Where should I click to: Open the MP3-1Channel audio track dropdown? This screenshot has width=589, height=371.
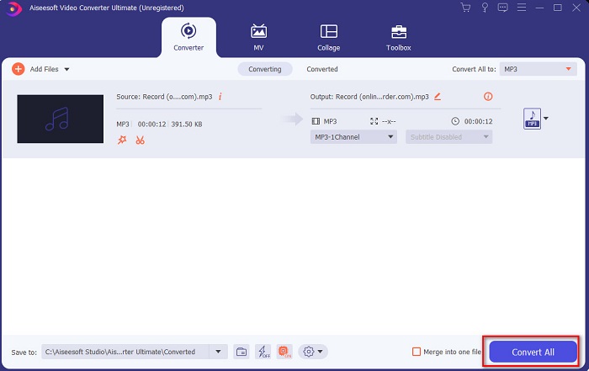click(353, 137)
